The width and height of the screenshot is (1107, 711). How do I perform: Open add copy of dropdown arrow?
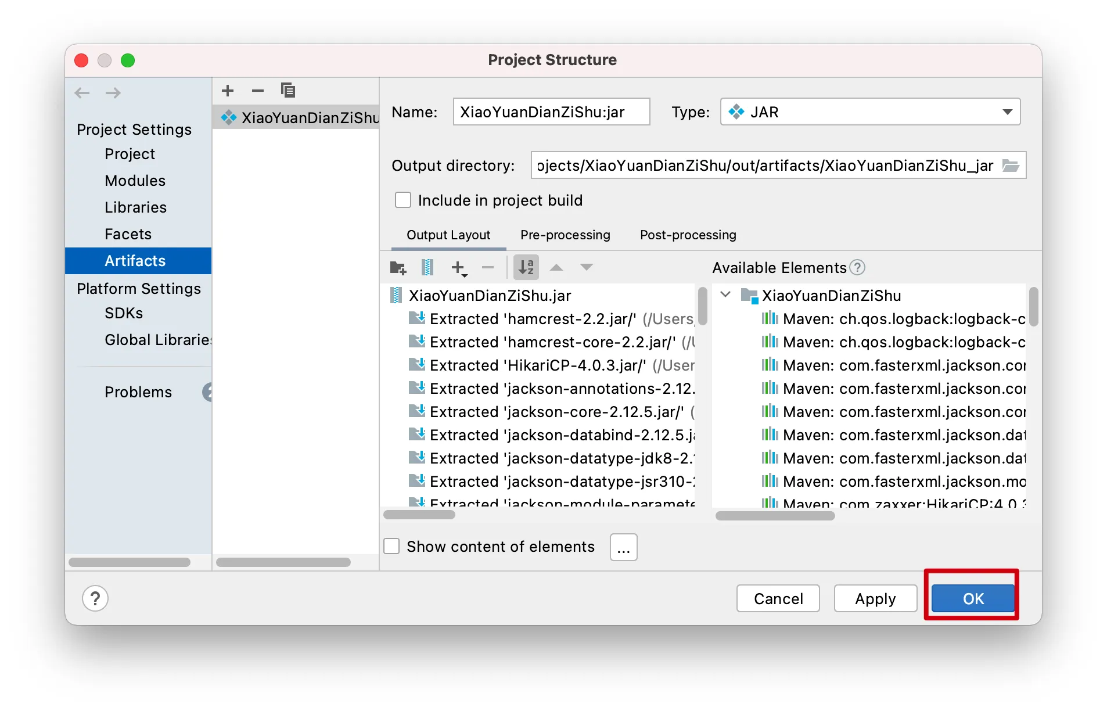point(465,275)
